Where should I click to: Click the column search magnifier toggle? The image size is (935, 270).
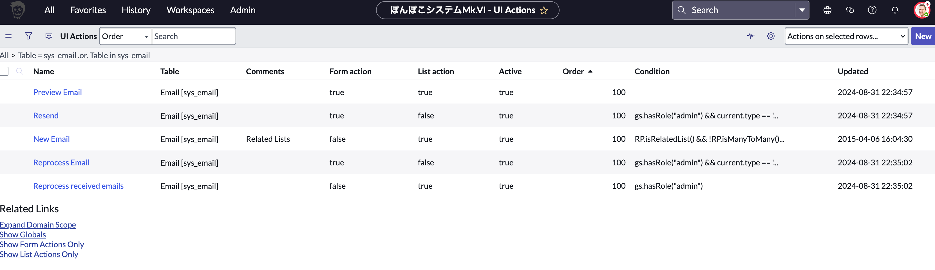click(20, 71)
